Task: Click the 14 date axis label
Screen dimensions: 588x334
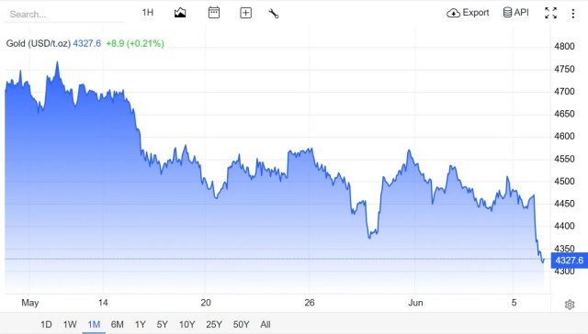Action: (x=103, y=303)
